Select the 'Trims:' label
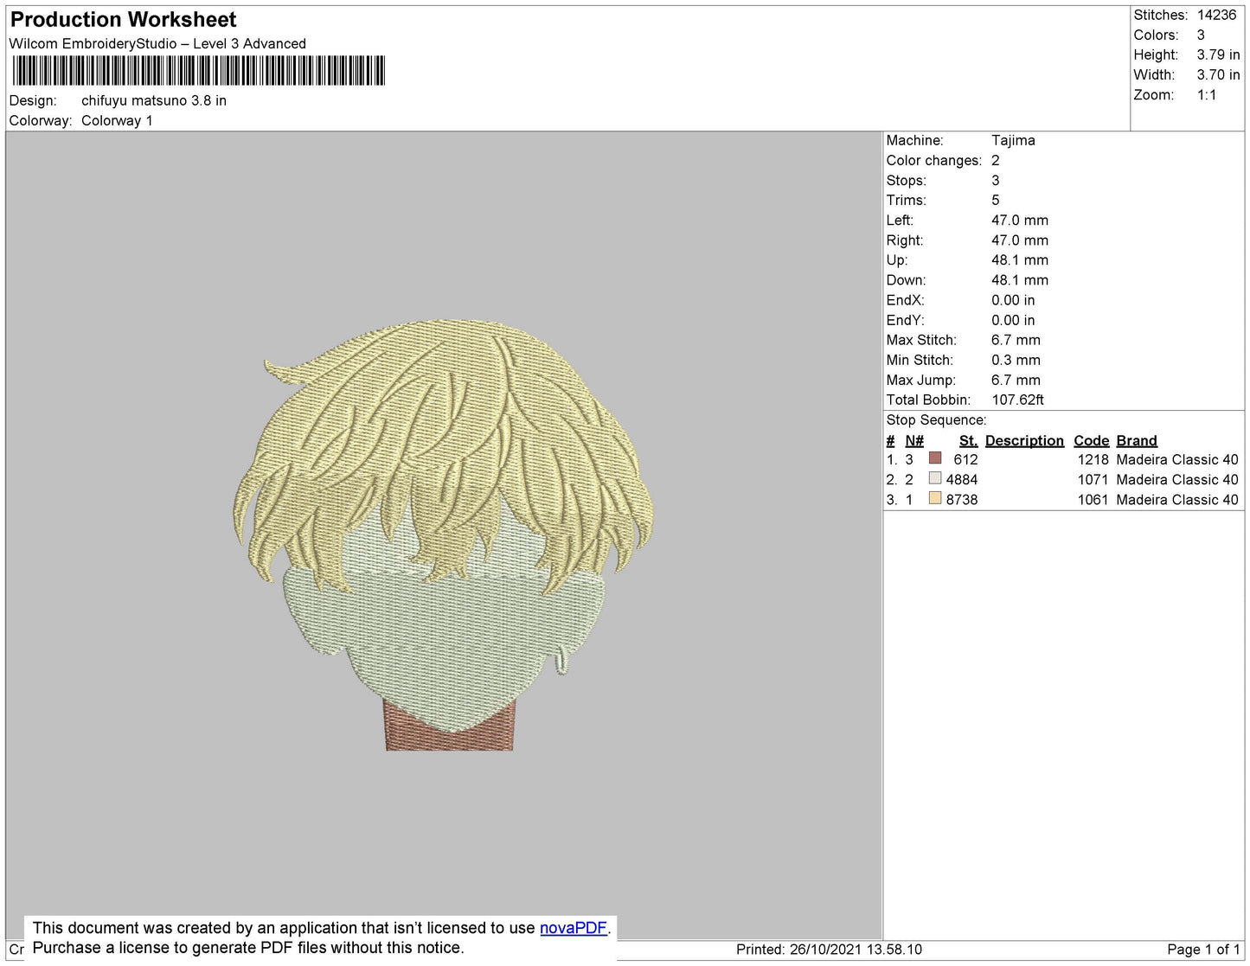Image resolution: width=1250 pixels, height=966 pixels. pos(906,201)
